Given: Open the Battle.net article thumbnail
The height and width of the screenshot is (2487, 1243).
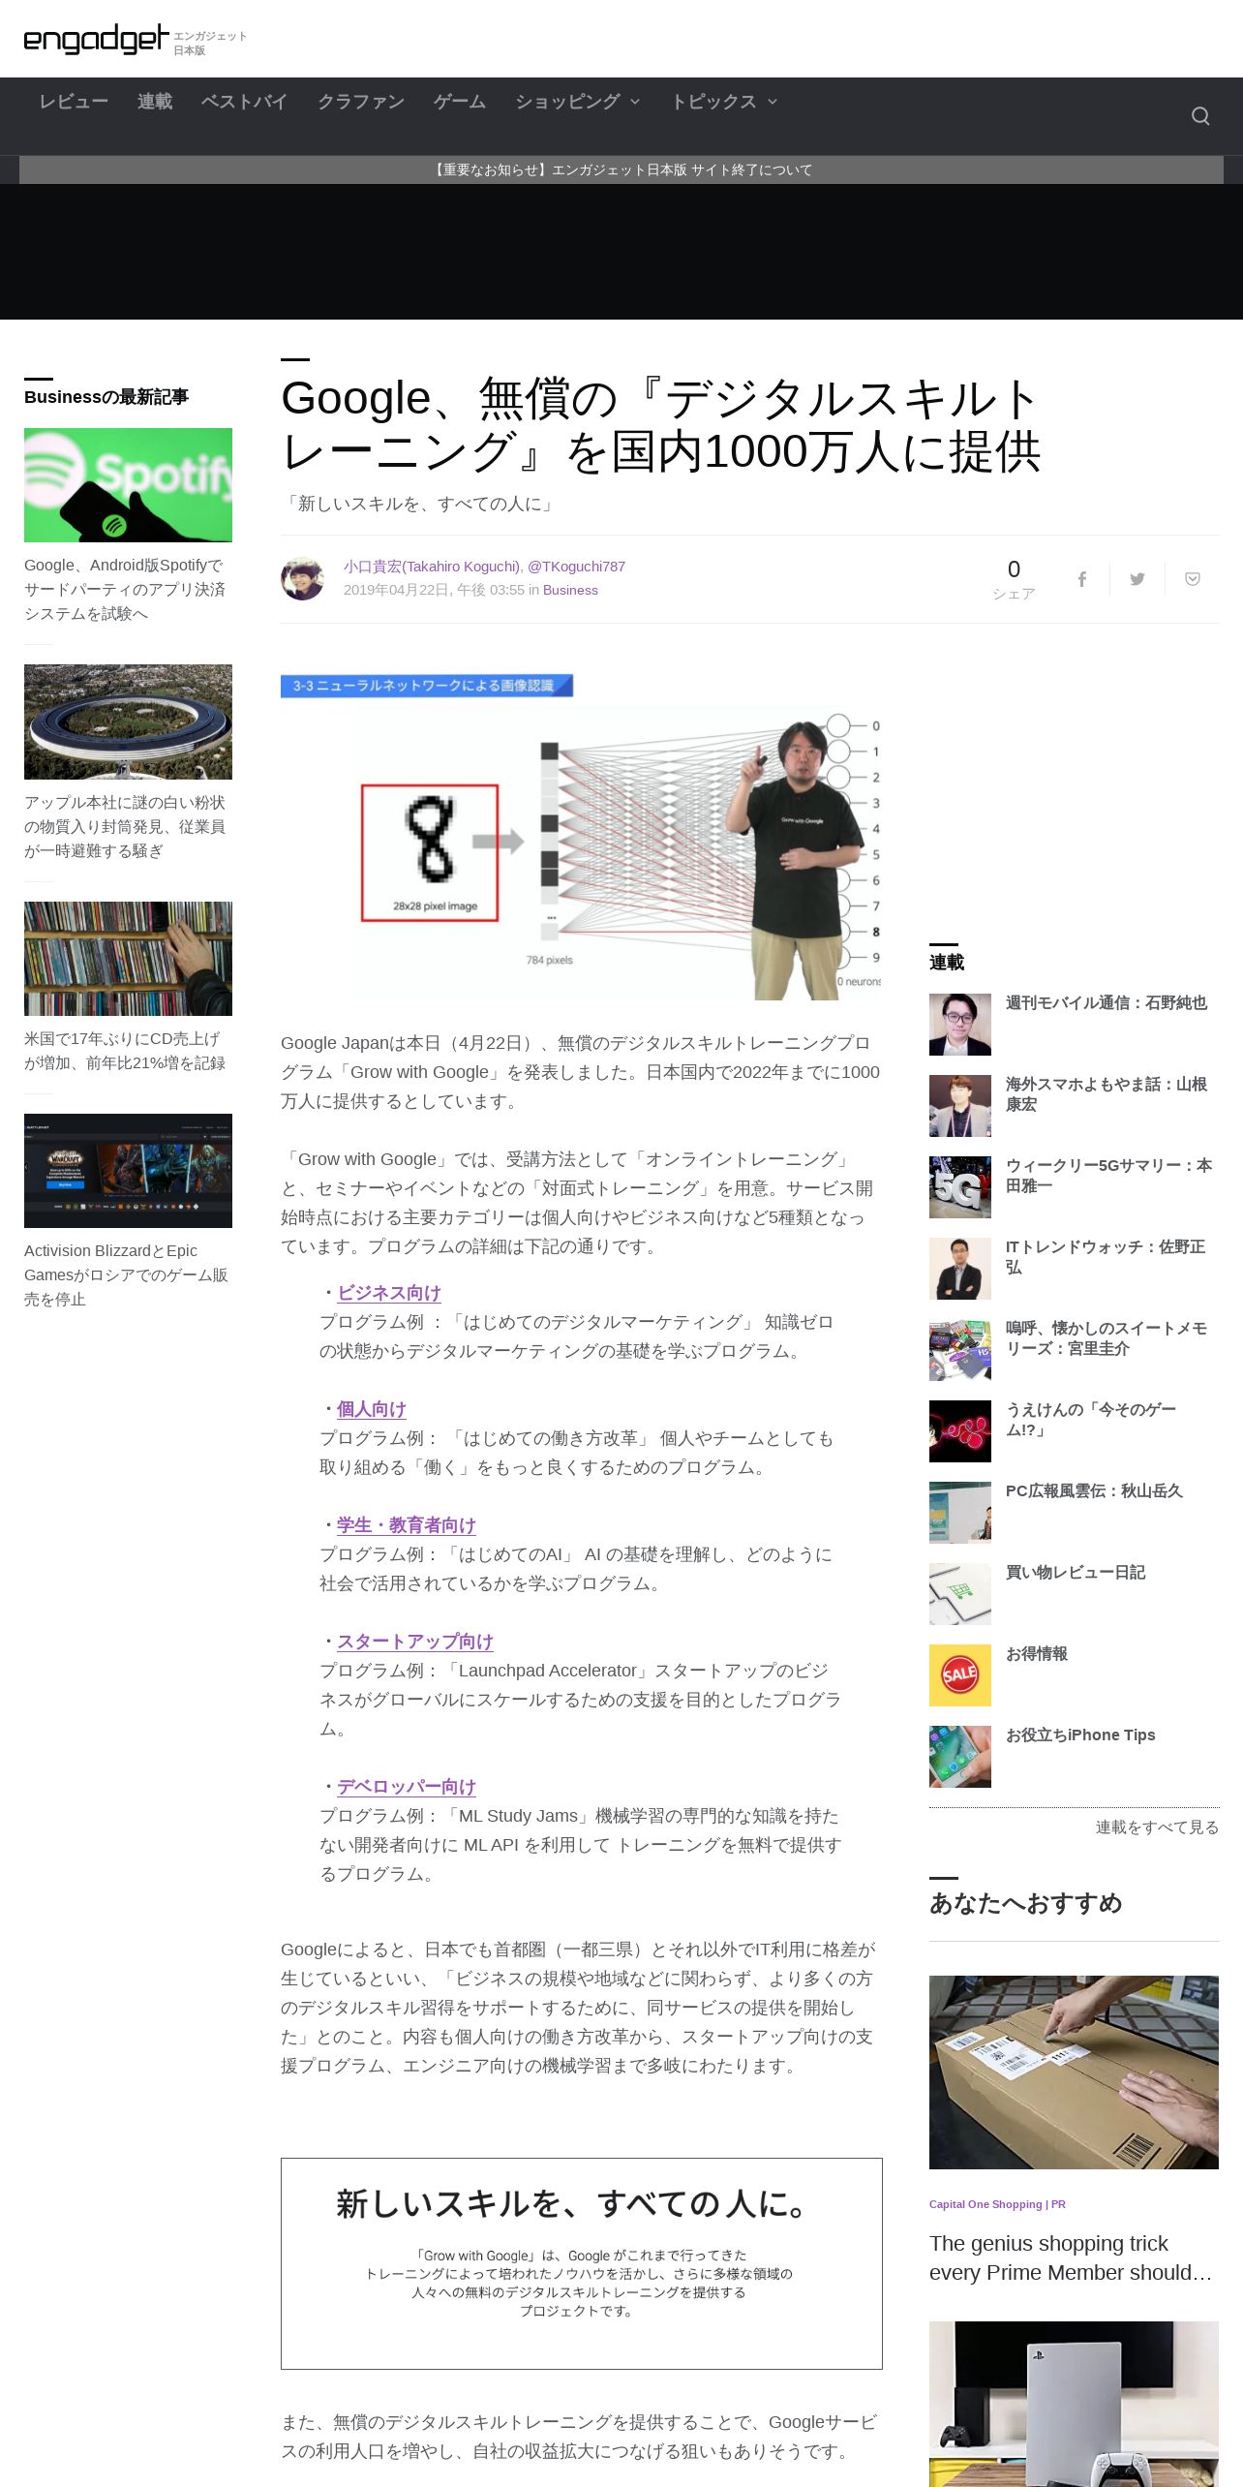Looking at the screenshot, I should click(128, 1171).
